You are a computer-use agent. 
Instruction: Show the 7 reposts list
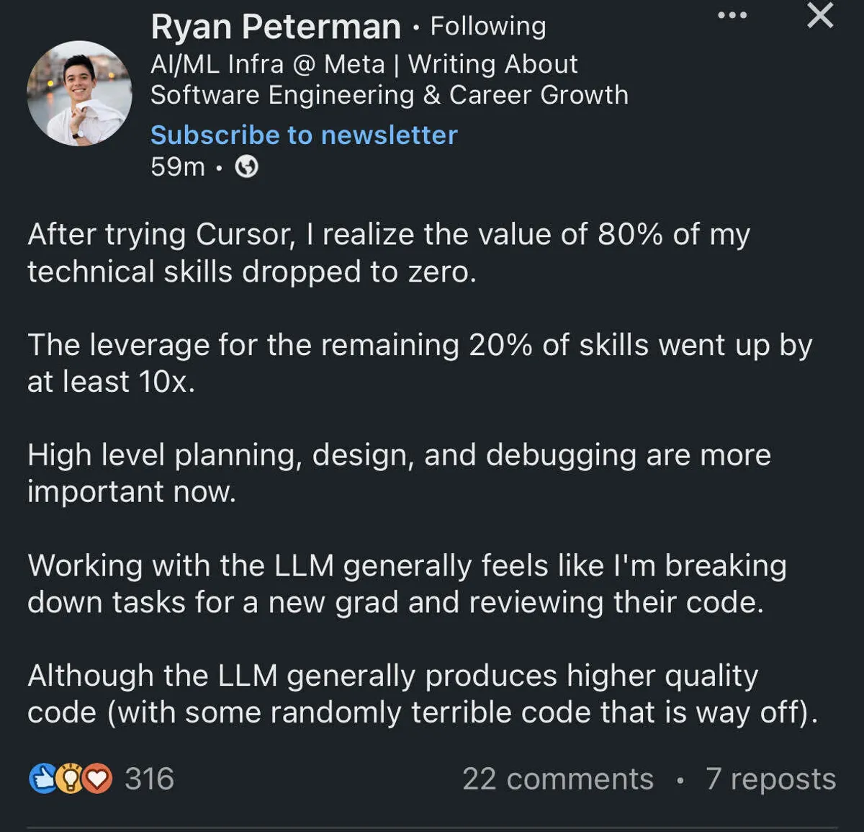(770, 779)
